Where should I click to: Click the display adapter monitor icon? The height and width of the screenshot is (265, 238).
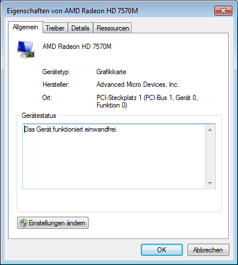(26, 49)
